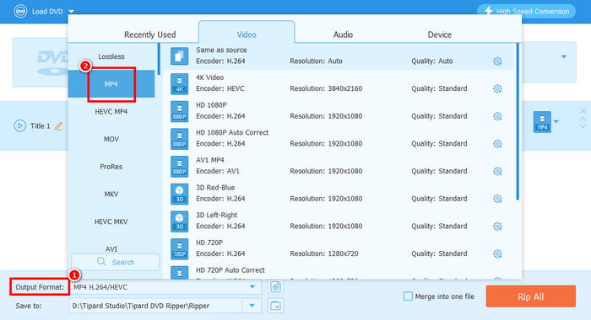The height and width of the screenshot is (320, 591).
Task: Click the search magnifier icon
Action: coord(101,261)
